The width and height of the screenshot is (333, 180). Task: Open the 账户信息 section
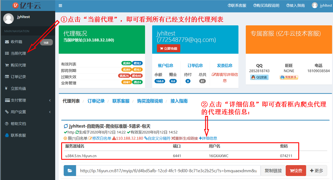click(x=166, y=66)
